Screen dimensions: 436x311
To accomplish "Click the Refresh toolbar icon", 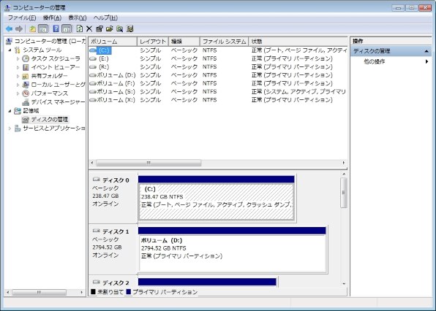I will (80, 29).
